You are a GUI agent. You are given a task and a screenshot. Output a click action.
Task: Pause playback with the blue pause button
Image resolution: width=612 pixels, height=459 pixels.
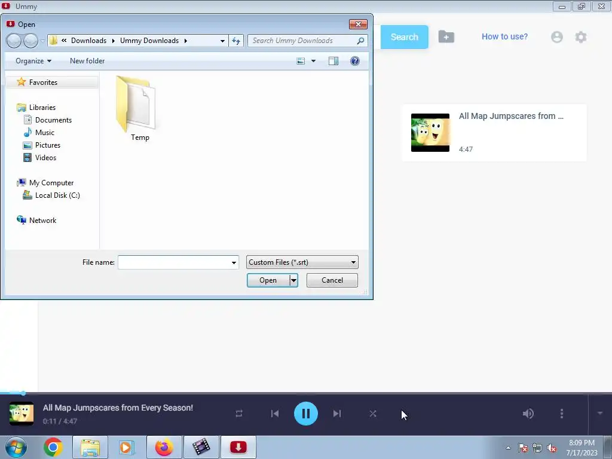click(305, 414)
